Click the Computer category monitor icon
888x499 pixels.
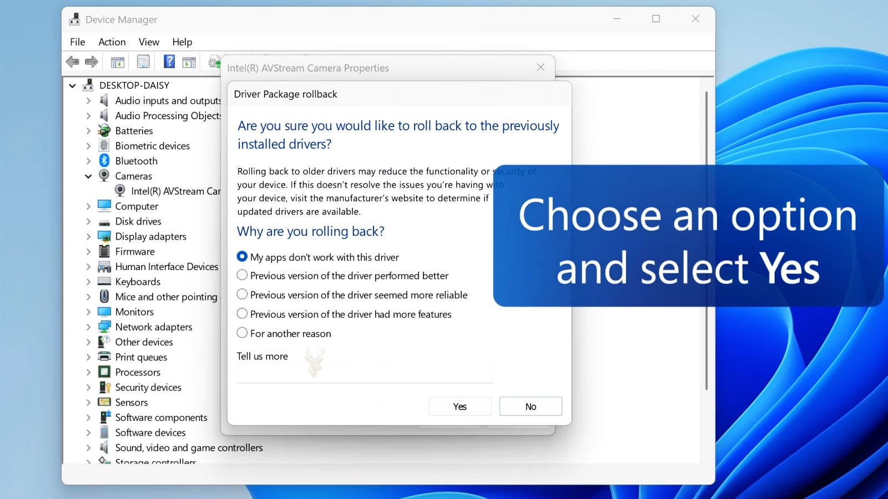click(104, 206)
